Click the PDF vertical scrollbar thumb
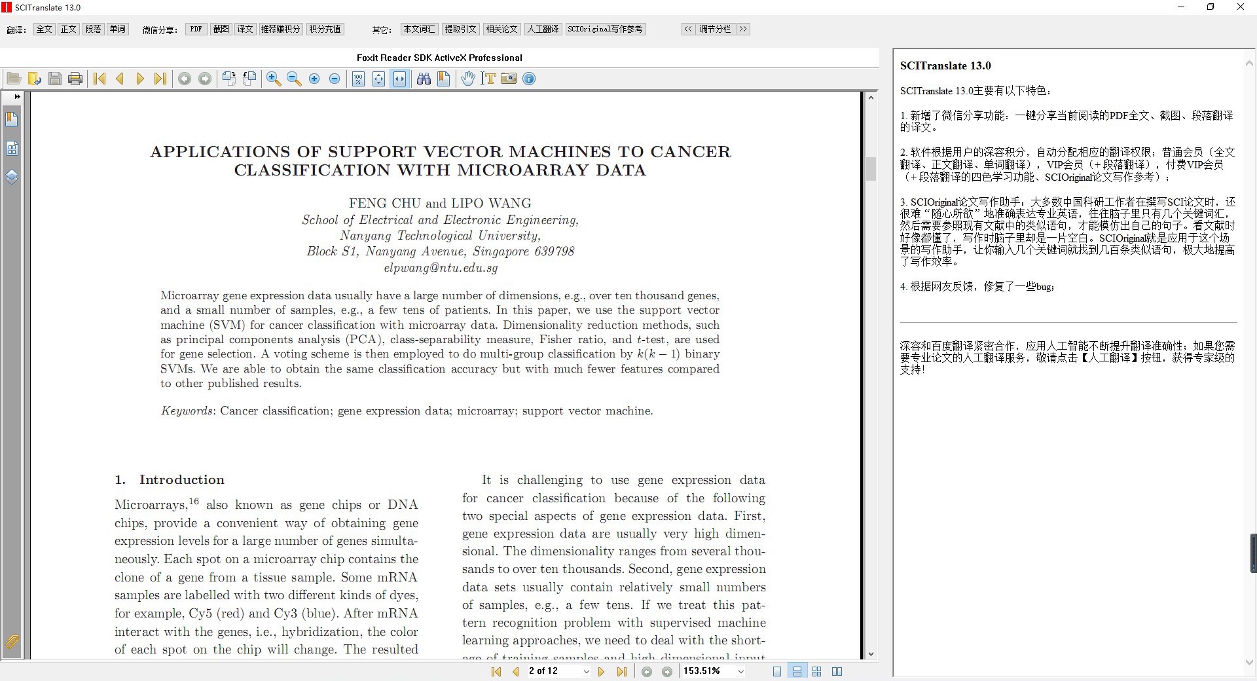 (871, 169)
